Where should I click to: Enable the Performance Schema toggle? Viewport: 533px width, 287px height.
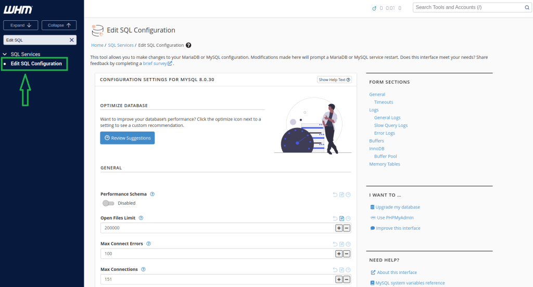pyautogui.click(x=108, y=203)
